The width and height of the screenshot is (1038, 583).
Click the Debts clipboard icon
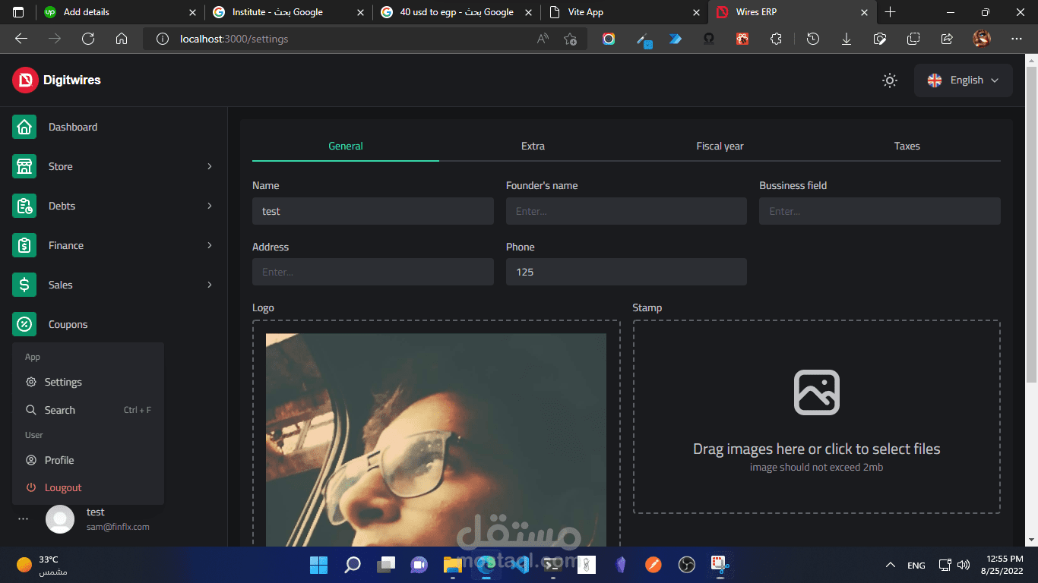(x=24, y=206)
